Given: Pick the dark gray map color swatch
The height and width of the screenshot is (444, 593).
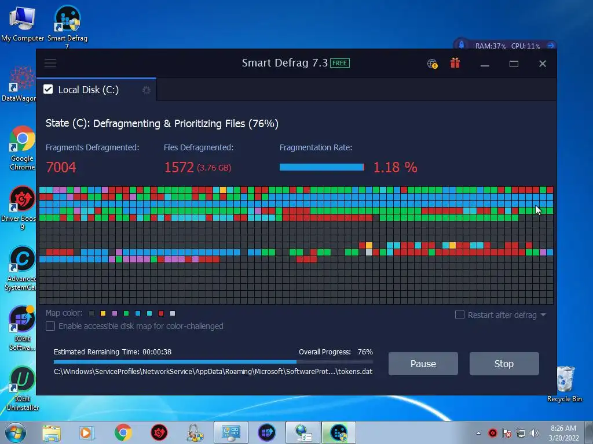Looking at the screenshot, I should [91, 313].
